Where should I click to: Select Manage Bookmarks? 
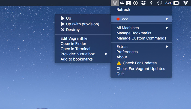point(141,33)
